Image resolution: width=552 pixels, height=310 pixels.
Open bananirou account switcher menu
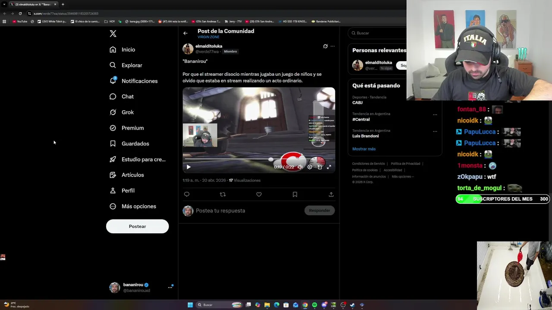click(x=141, y=287)
